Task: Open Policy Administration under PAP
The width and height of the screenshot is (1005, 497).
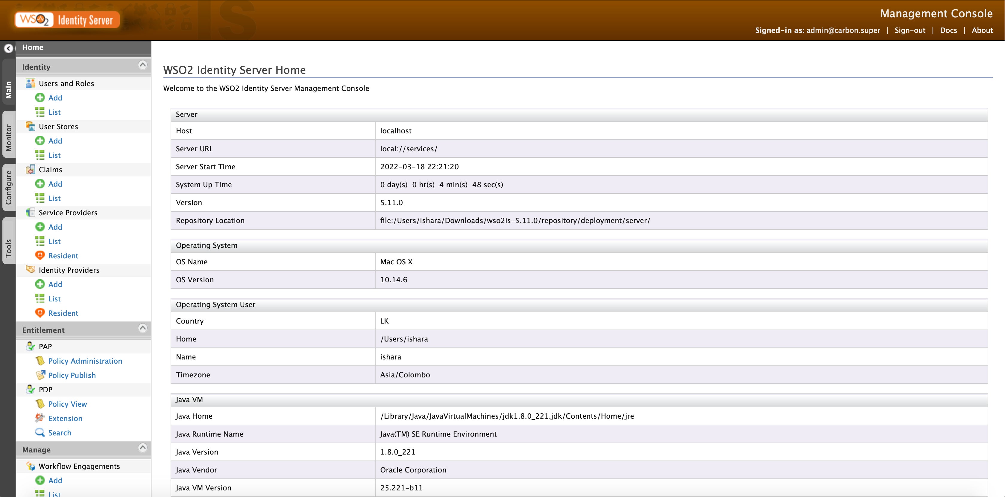Action: pos(85,361)
